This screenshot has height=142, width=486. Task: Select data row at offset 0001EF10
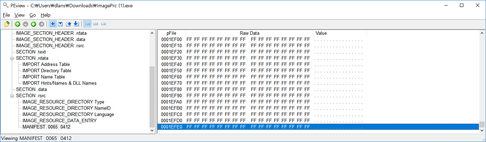[318, 45]
